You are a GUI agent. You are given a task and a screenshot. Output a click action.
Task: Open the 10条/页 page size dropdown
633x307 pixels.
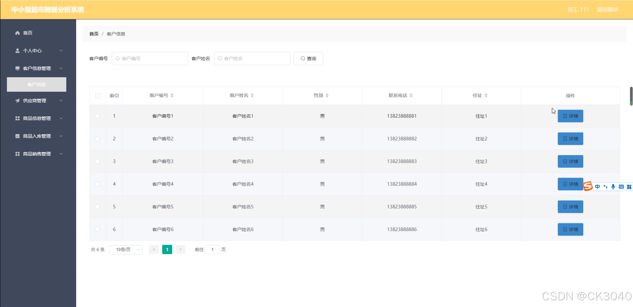click(126, 249)
